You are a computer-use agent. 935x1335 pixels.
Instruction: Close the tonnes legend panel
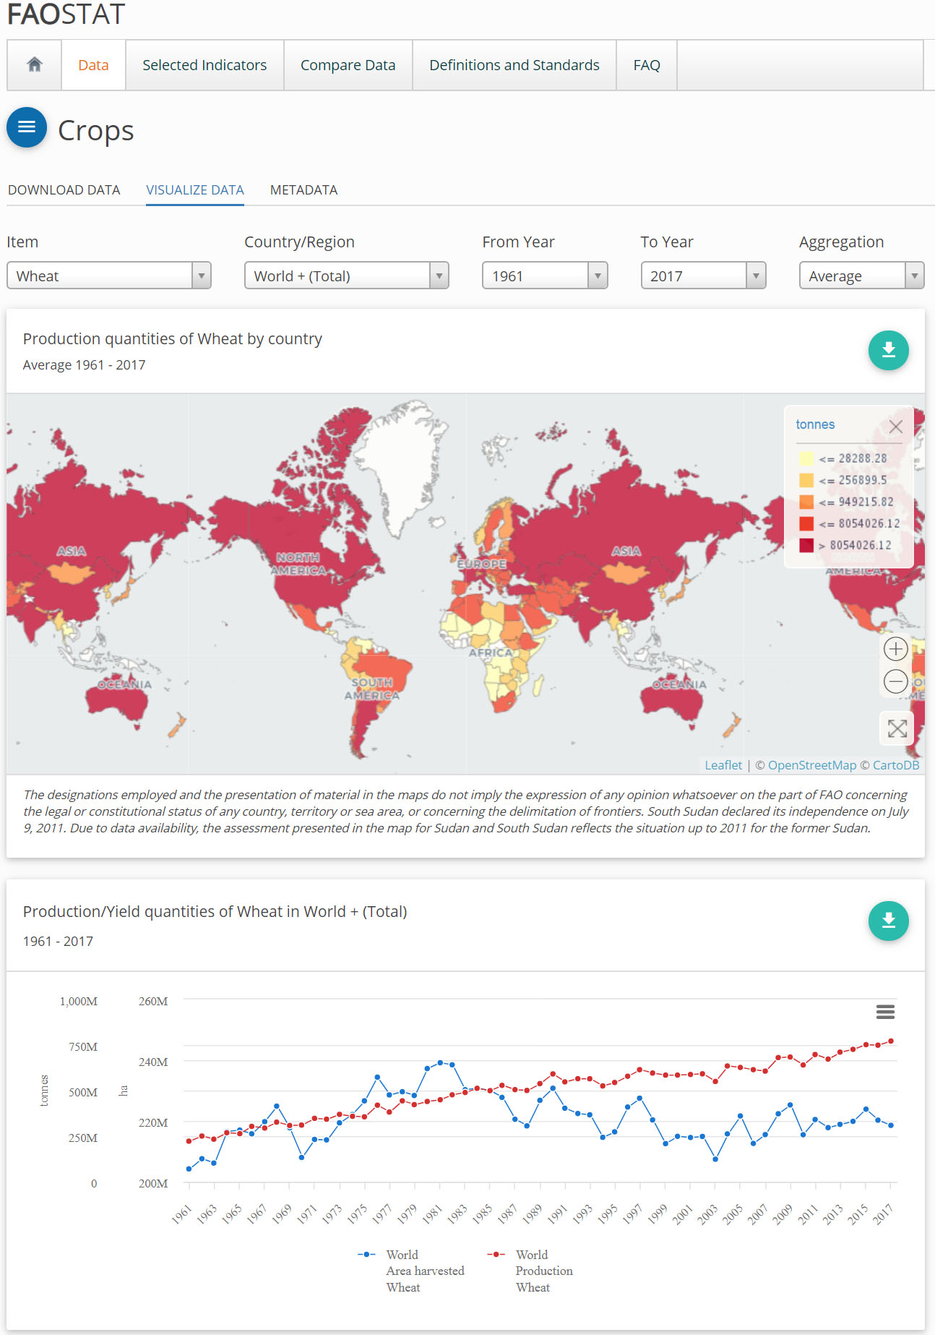pyautogui.click(x=895, y=427)
